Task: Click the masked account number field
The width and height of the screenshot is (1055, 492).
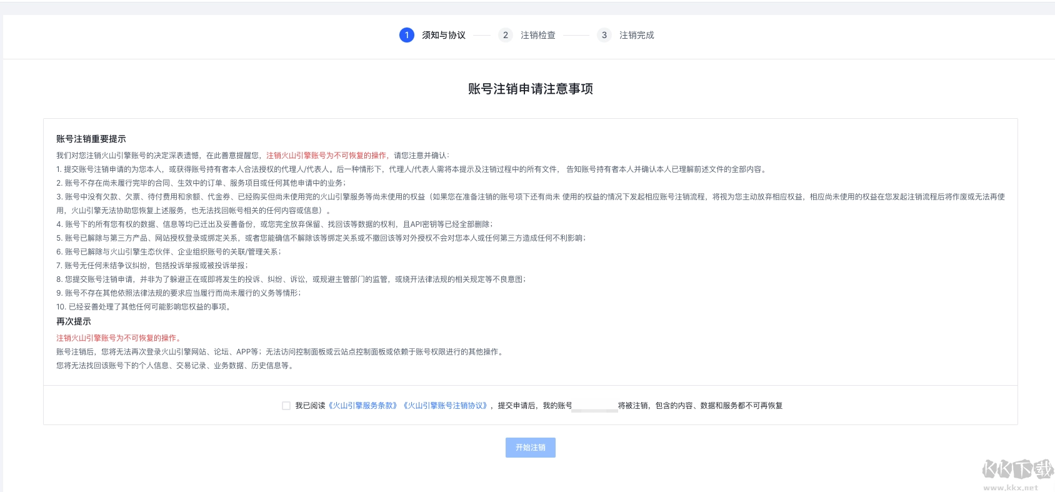Action: (x=594, y=406)
